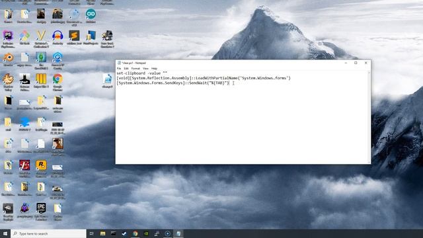This screenshot has height=238, width=423.
Task: Select the yellow striped Sniper Elite icon
Action: pos(41,81)
